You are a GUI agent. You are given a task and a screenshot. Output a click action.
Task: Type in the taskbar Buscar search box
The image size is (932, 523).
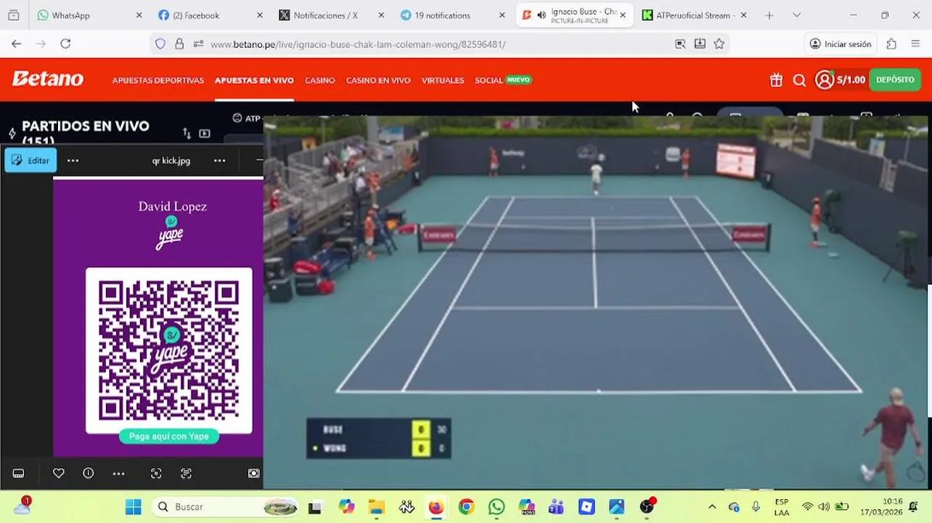[x=226, y=506]
